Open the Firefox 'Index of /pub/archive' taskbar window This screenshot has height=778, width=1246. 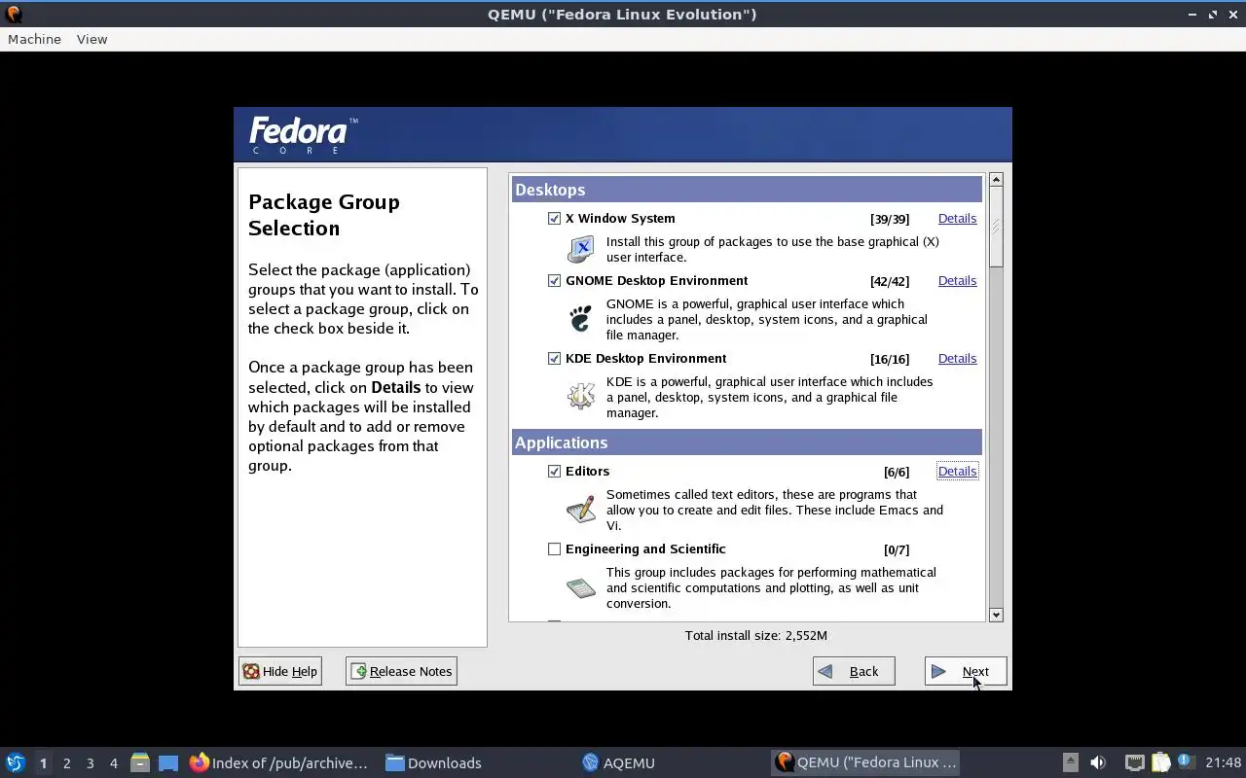[x=280, y=762]
